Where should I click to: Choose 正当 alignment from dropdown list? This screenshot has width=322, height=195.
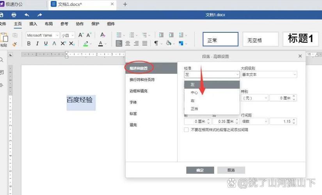[212, 108]
